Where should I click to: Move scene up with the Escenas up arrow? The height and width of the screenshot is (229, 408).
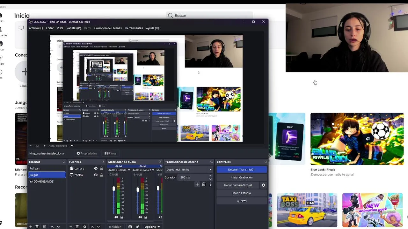[52, 227]
